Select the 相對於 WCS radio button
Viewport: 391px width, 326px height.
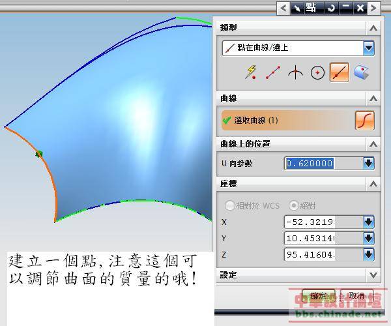(x=229, y=206)
